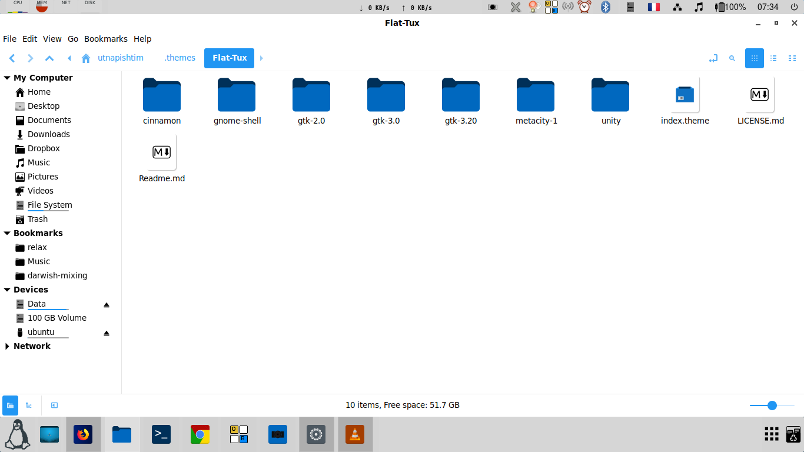Eject the Data device
Viewport: 804px width, 452px height.
107,305
